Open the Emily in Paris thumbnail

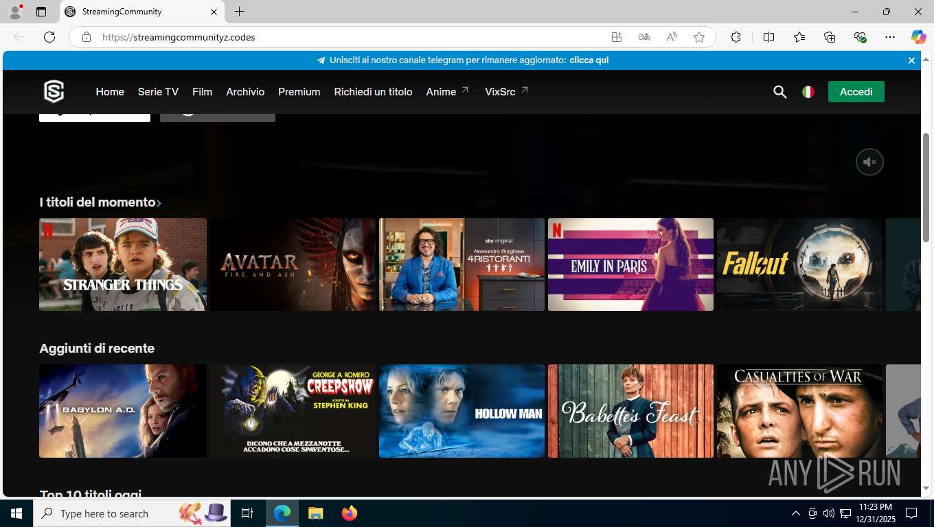click(630, 265)
